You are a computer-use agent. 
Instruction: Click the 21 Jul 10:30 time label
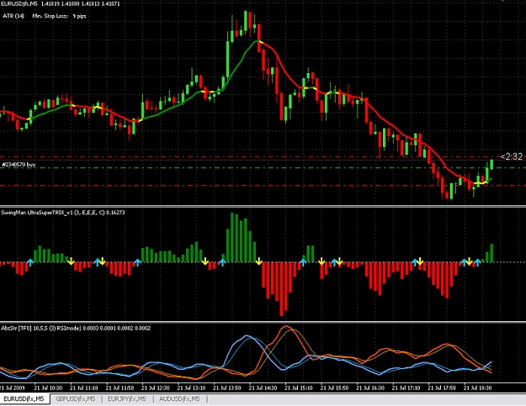(48, 388)
